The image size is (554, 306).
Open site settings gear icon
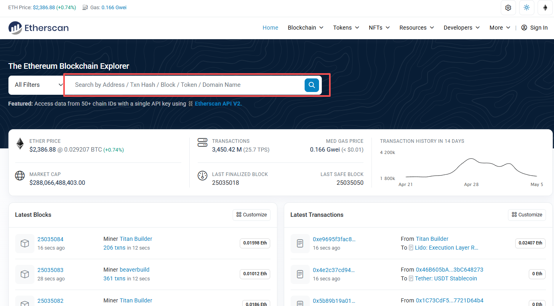pos(508,8)
